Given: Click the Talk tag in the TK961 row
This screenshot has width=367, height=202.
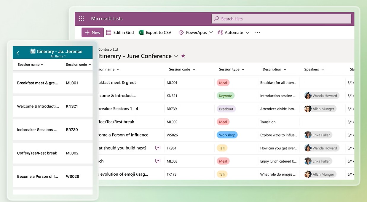Looking at the screenshot, I should pos(222,148).
